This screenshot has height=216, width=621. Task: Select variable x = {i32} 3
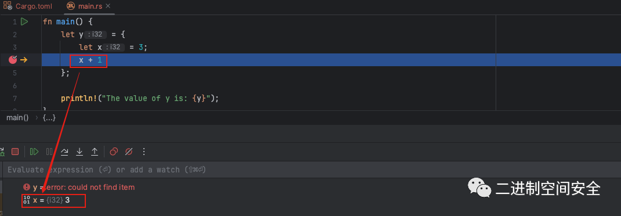[52, 200]
